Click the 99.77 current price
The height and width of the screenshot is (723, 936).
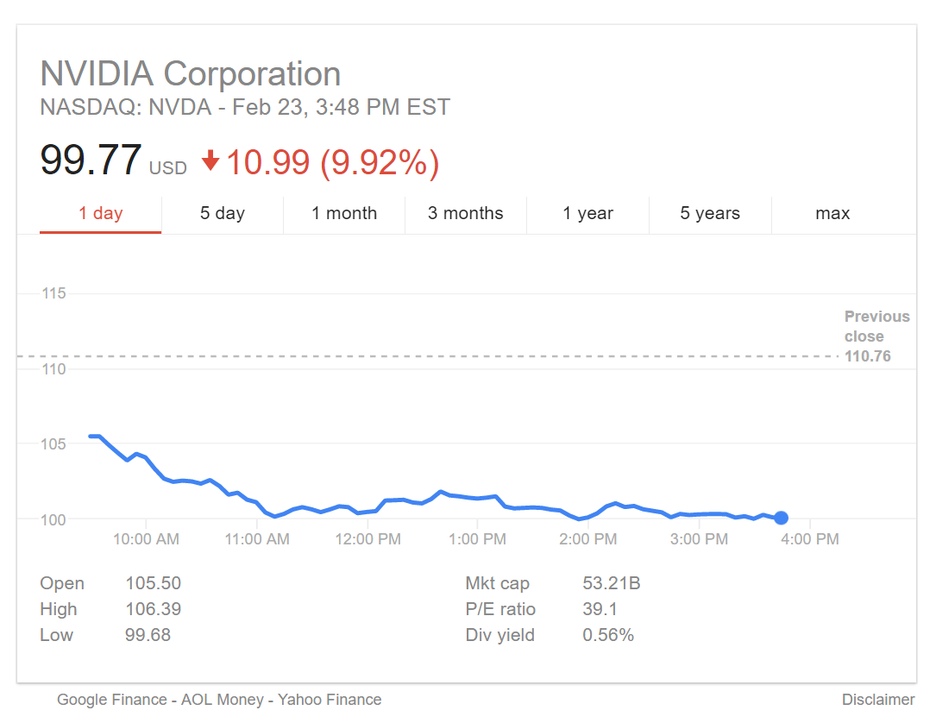[91, 161]
